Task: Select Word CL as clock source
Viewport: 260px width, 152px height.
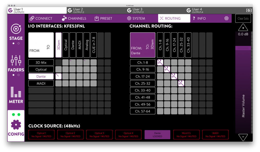Action: click(x=186, y=135)
